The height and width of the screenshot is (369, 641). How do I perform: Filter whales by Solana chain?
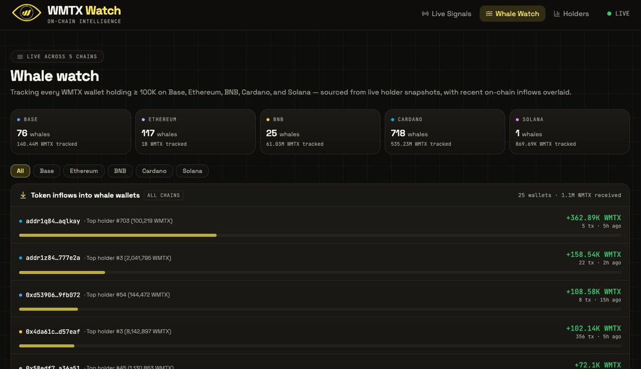[192, 171]
